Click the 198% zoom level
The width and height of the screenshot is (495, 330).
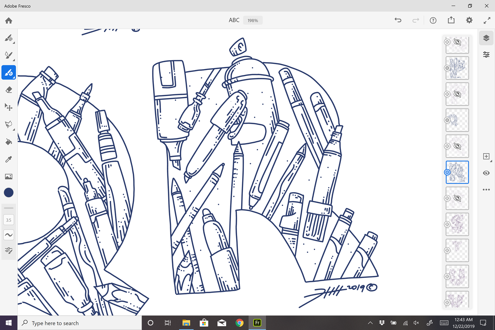pos(253,20)
